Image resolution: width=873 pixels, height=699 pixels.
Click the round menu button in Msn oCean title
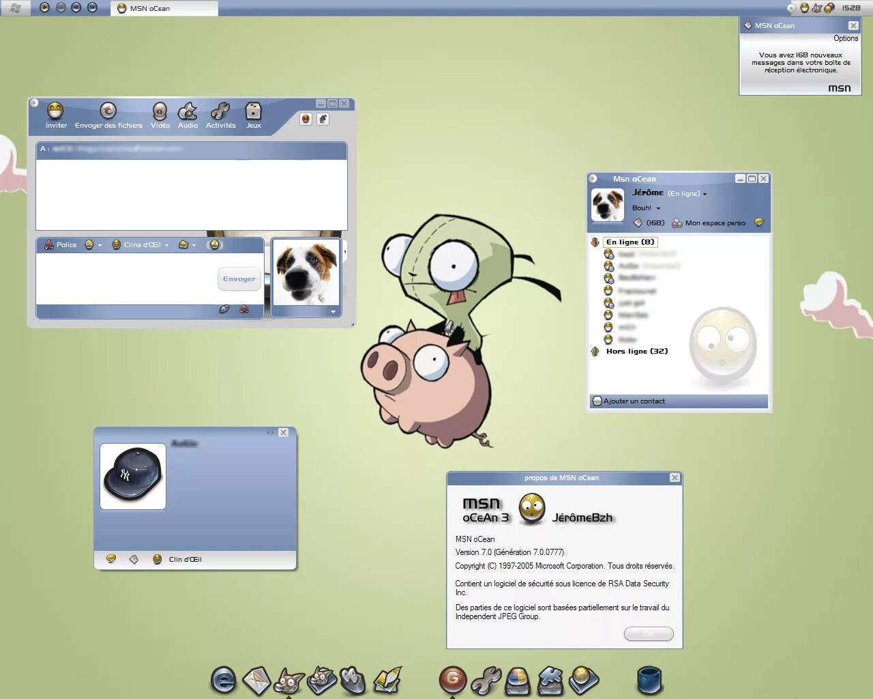[593, 178]
